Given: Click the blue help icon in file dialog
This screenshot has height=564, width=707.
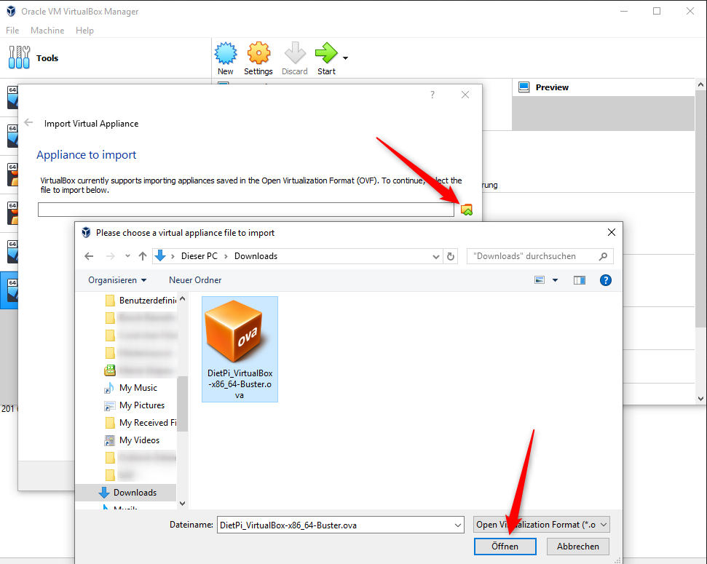Looking at the screenshot, I should point(606,280).
